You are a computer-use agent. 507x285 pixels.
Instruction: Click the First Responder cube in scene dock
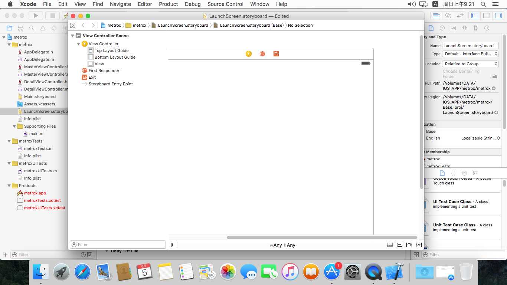[262, 54]
